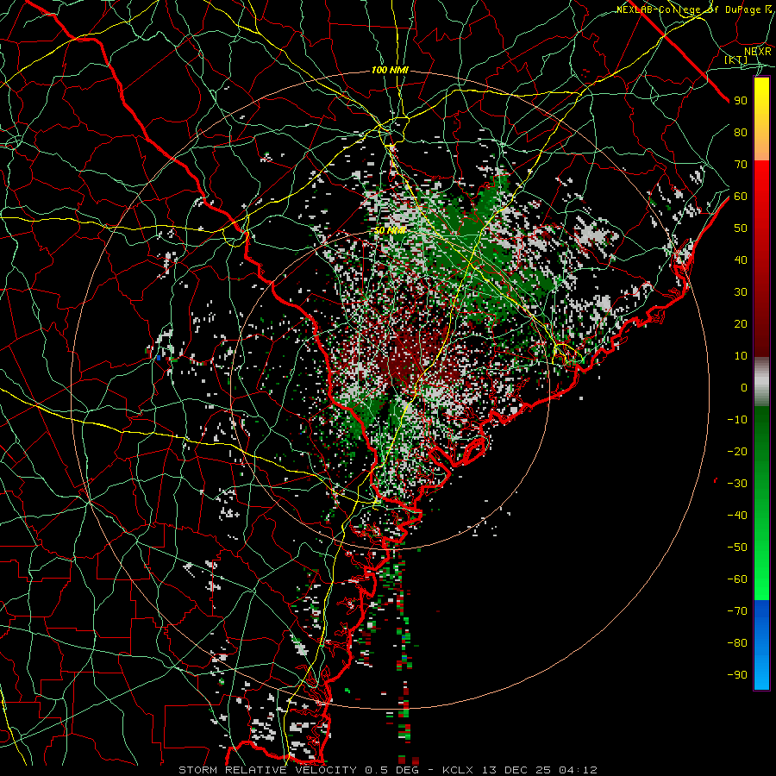
Task: Click the -30 value on the velocity scale
Action: click(737, 484)
